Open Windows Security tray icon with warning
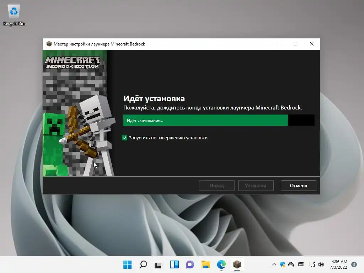Image resolution: width=364 pixels, height=273 pixels. tap(283, 264)
